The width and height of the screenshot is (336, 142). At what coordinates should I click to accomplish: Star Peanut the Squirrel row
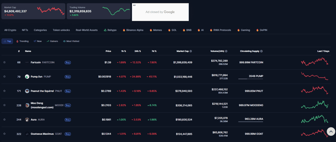tap(4, 91)
